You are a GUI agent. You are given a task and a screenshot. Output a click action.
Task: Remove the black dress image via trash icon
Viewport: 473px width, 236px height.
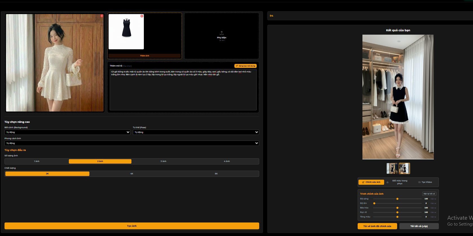[x=142, y=16]
